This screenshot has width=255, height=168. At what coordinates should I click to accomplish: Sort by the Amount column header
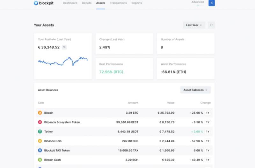(133, 103)
